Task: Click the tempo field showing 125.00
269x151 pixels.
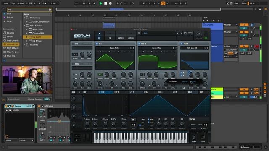Action: point(21,3)
